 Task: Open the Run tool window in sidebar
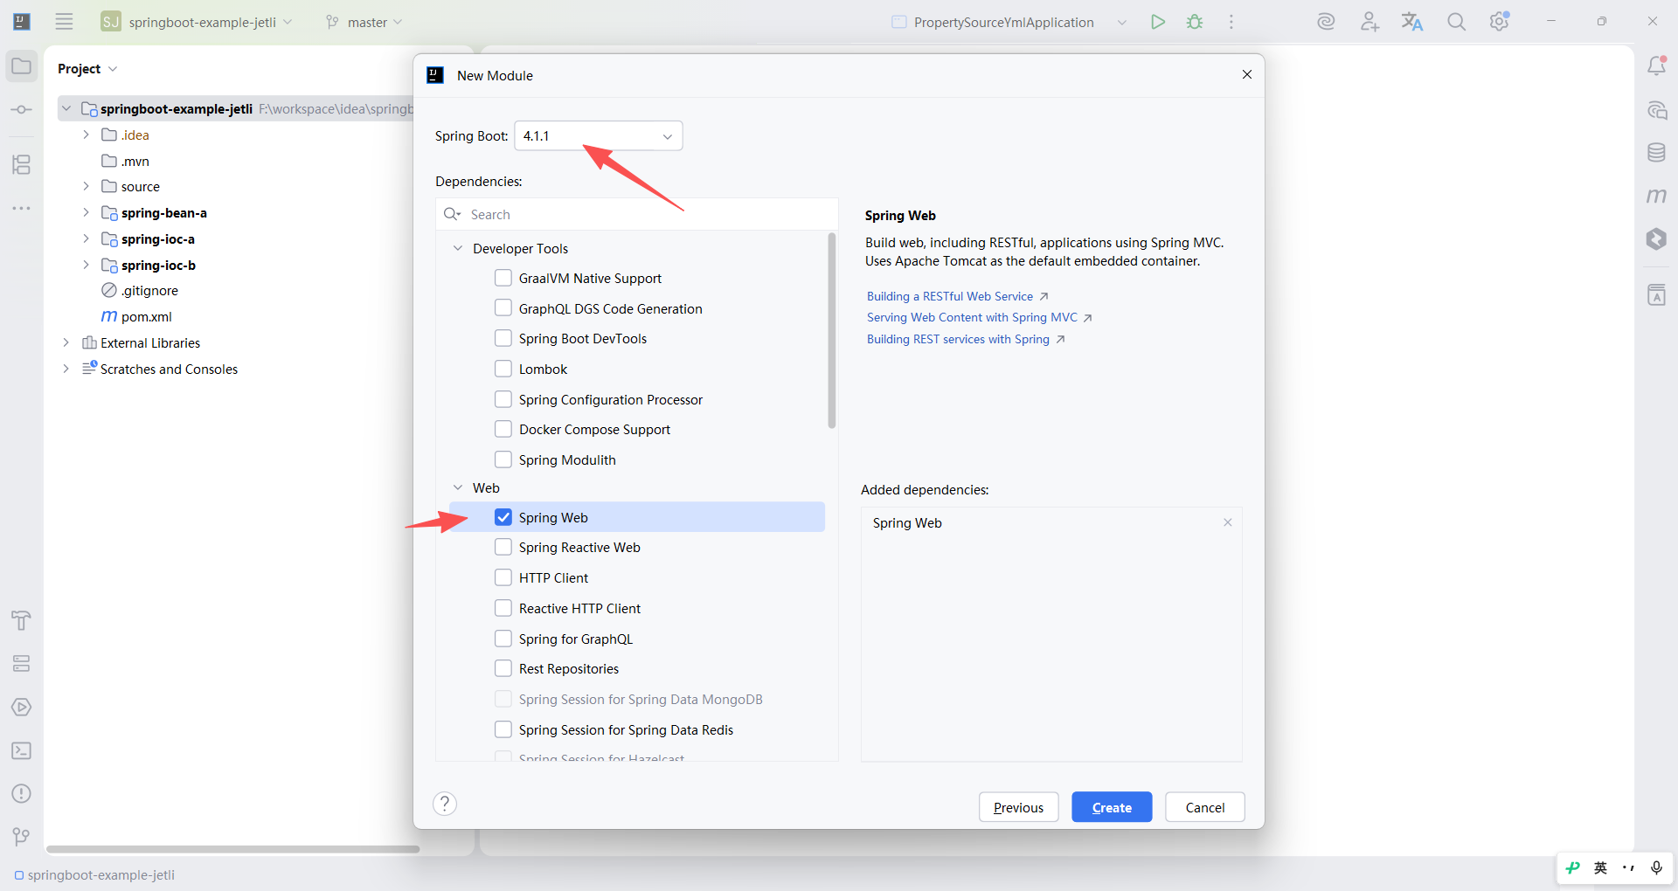[22, 708]
